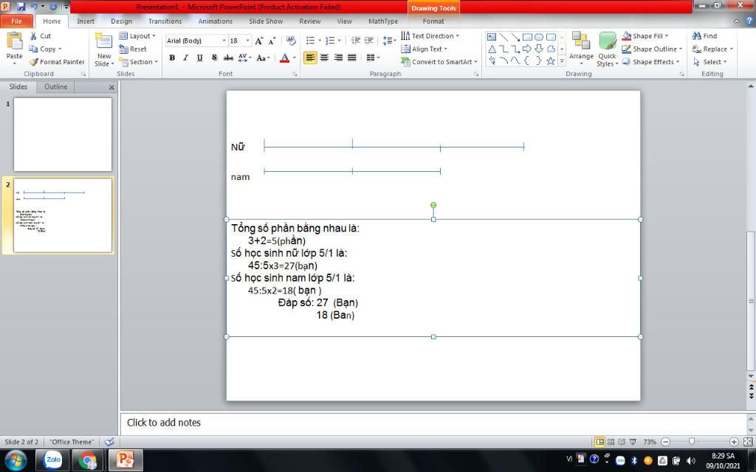756x472 pixels.
Task: Set Justify text alignment
Action: tap(352, 58)
